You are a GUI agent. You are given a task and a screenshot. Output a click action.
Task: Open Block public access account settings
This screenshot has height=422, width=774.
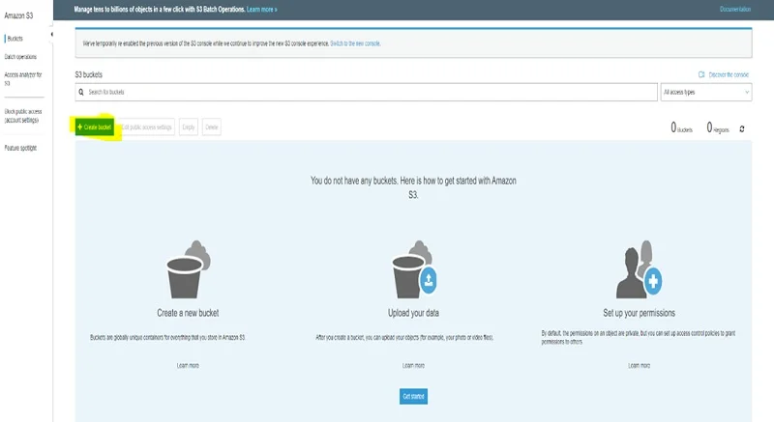click(22, 116)
